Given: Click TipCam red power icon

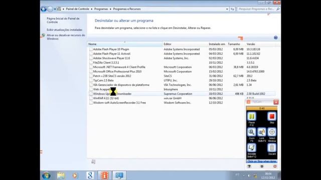Looking at the screenshot, I should tap(275, 166).
